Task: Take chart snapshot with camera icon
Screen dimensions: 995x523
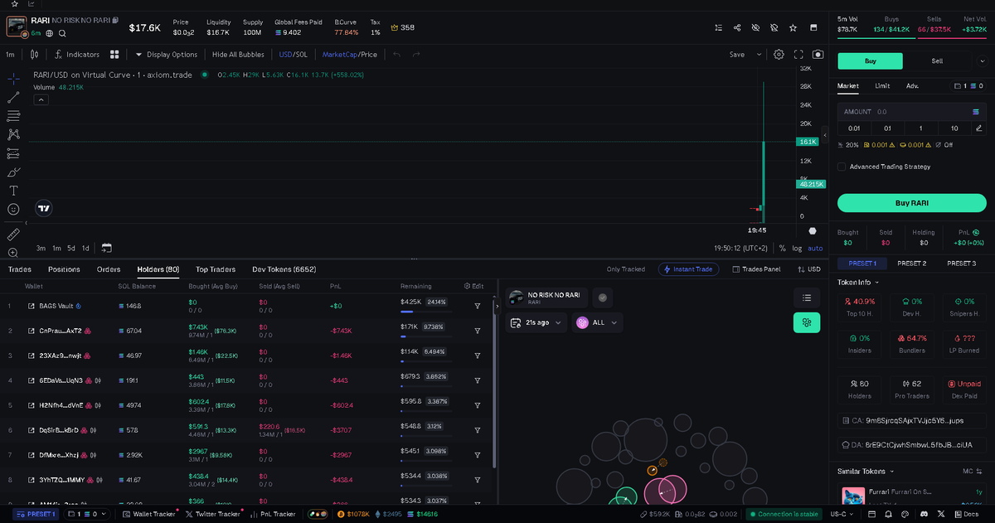Action: point(818,55)
